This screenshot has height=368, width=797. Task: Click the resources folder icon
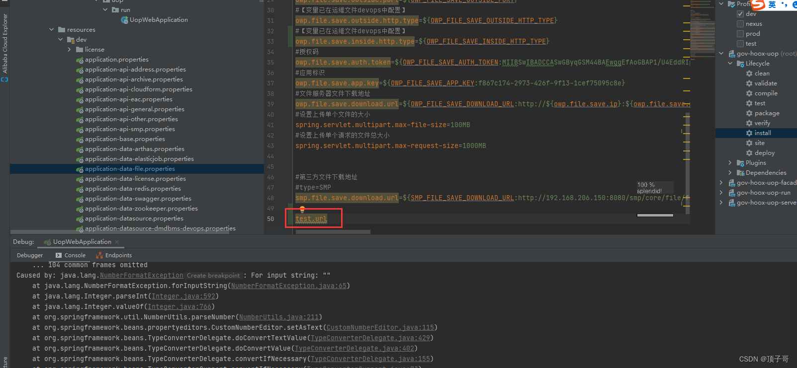coord(62,30)
